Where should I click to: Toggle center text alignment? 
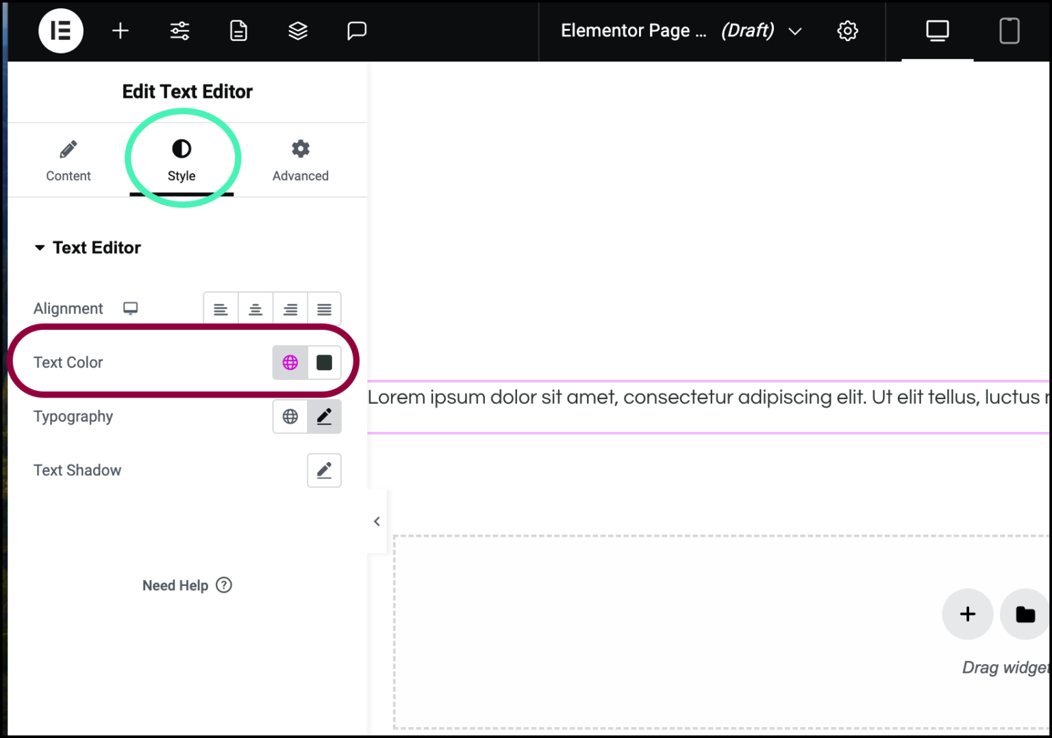255,308
